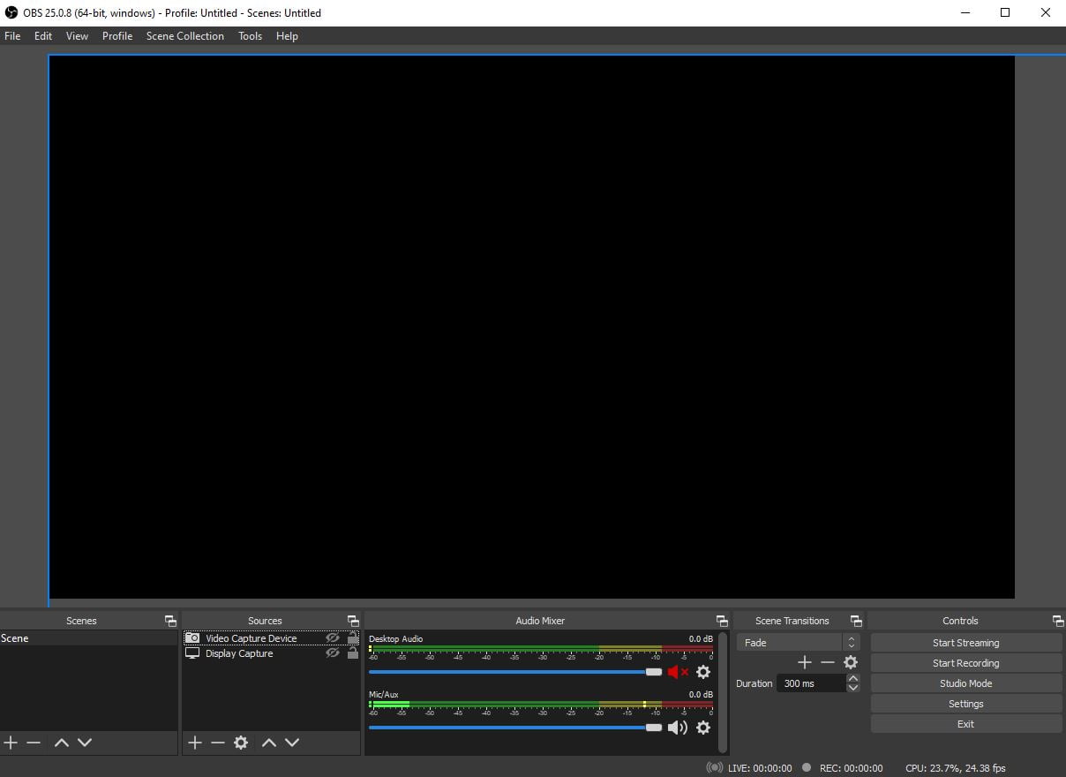1066x777 pixels.
Task: Undock the Scenes panel
Action: [x=170, y=621]
